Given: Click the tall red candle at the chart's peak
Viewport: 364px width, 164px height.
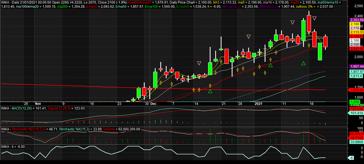Looking at the screenshot, I should (309, 24).
